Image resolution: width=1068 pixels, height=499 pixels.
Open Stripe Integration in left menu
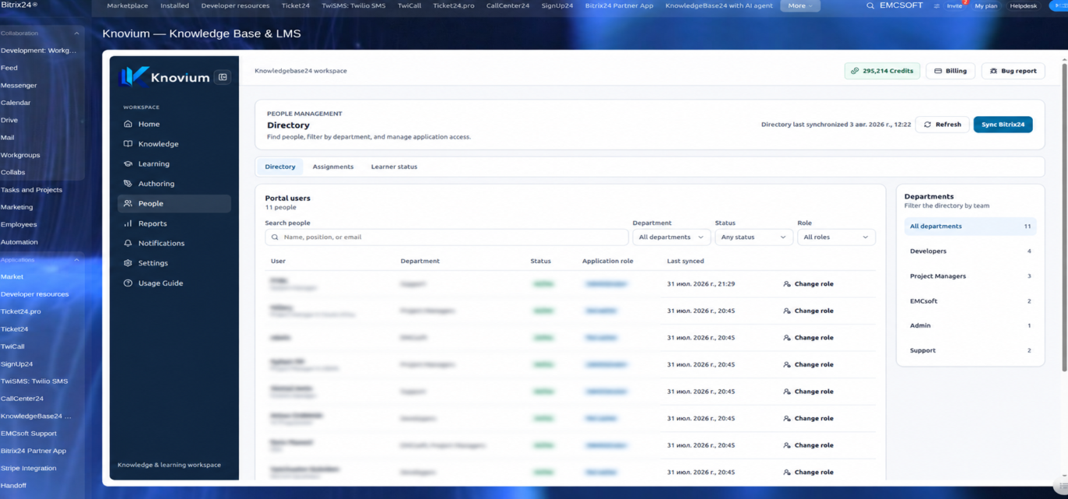click(28, 469)
